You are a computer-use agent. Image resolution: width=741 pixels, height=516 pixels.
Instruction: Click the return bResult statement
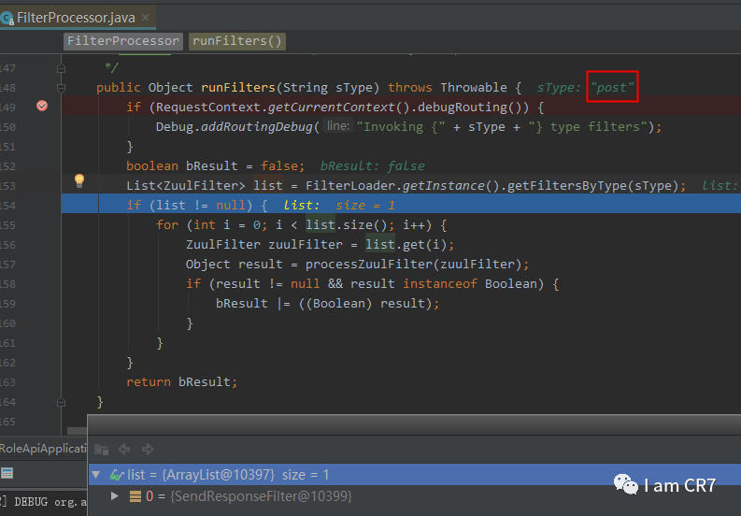182,382
